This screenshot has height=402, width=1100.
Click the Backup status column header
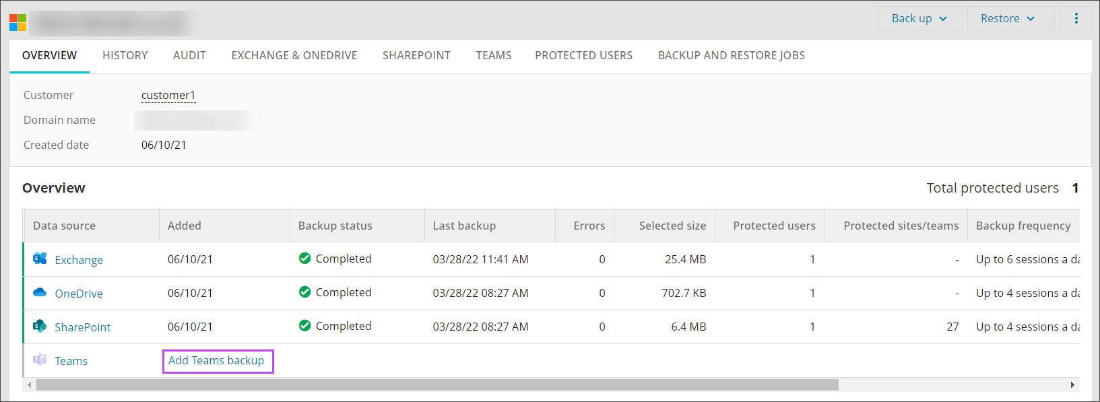(335, 226)
